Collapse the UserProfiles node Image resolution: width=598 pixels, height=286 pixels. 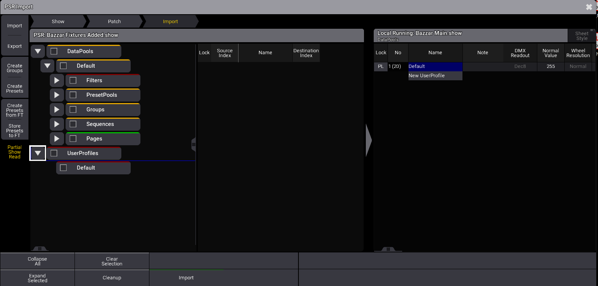click(38, 153)
